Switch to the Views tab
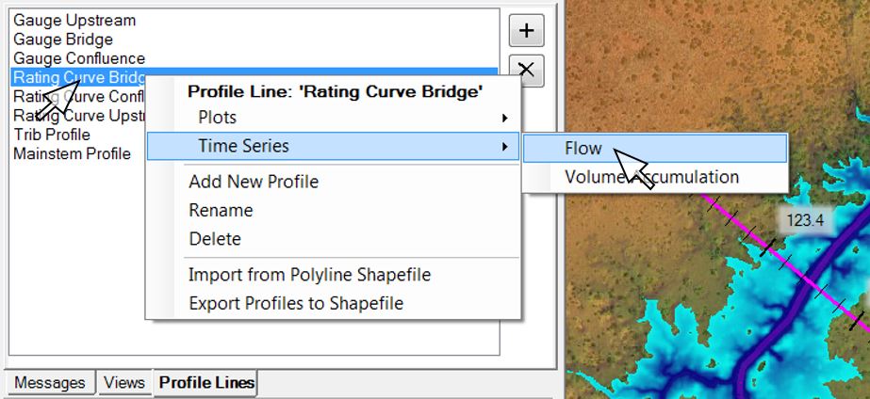The width and height of the screenshot is (870, 399). coord(124,383)
